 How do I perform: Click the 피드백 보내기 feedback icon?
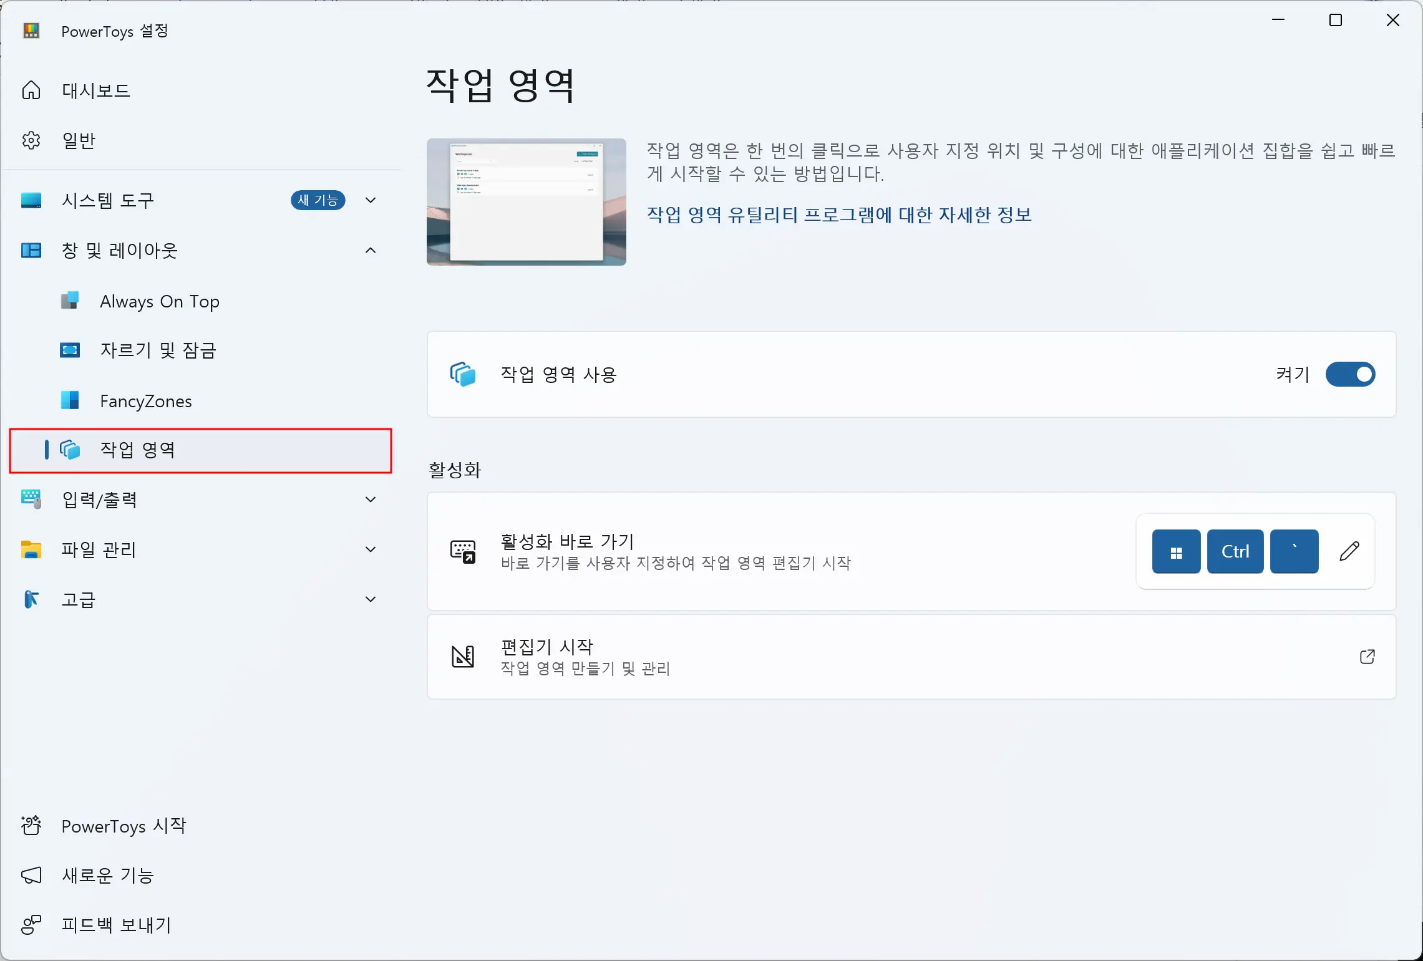31,925
